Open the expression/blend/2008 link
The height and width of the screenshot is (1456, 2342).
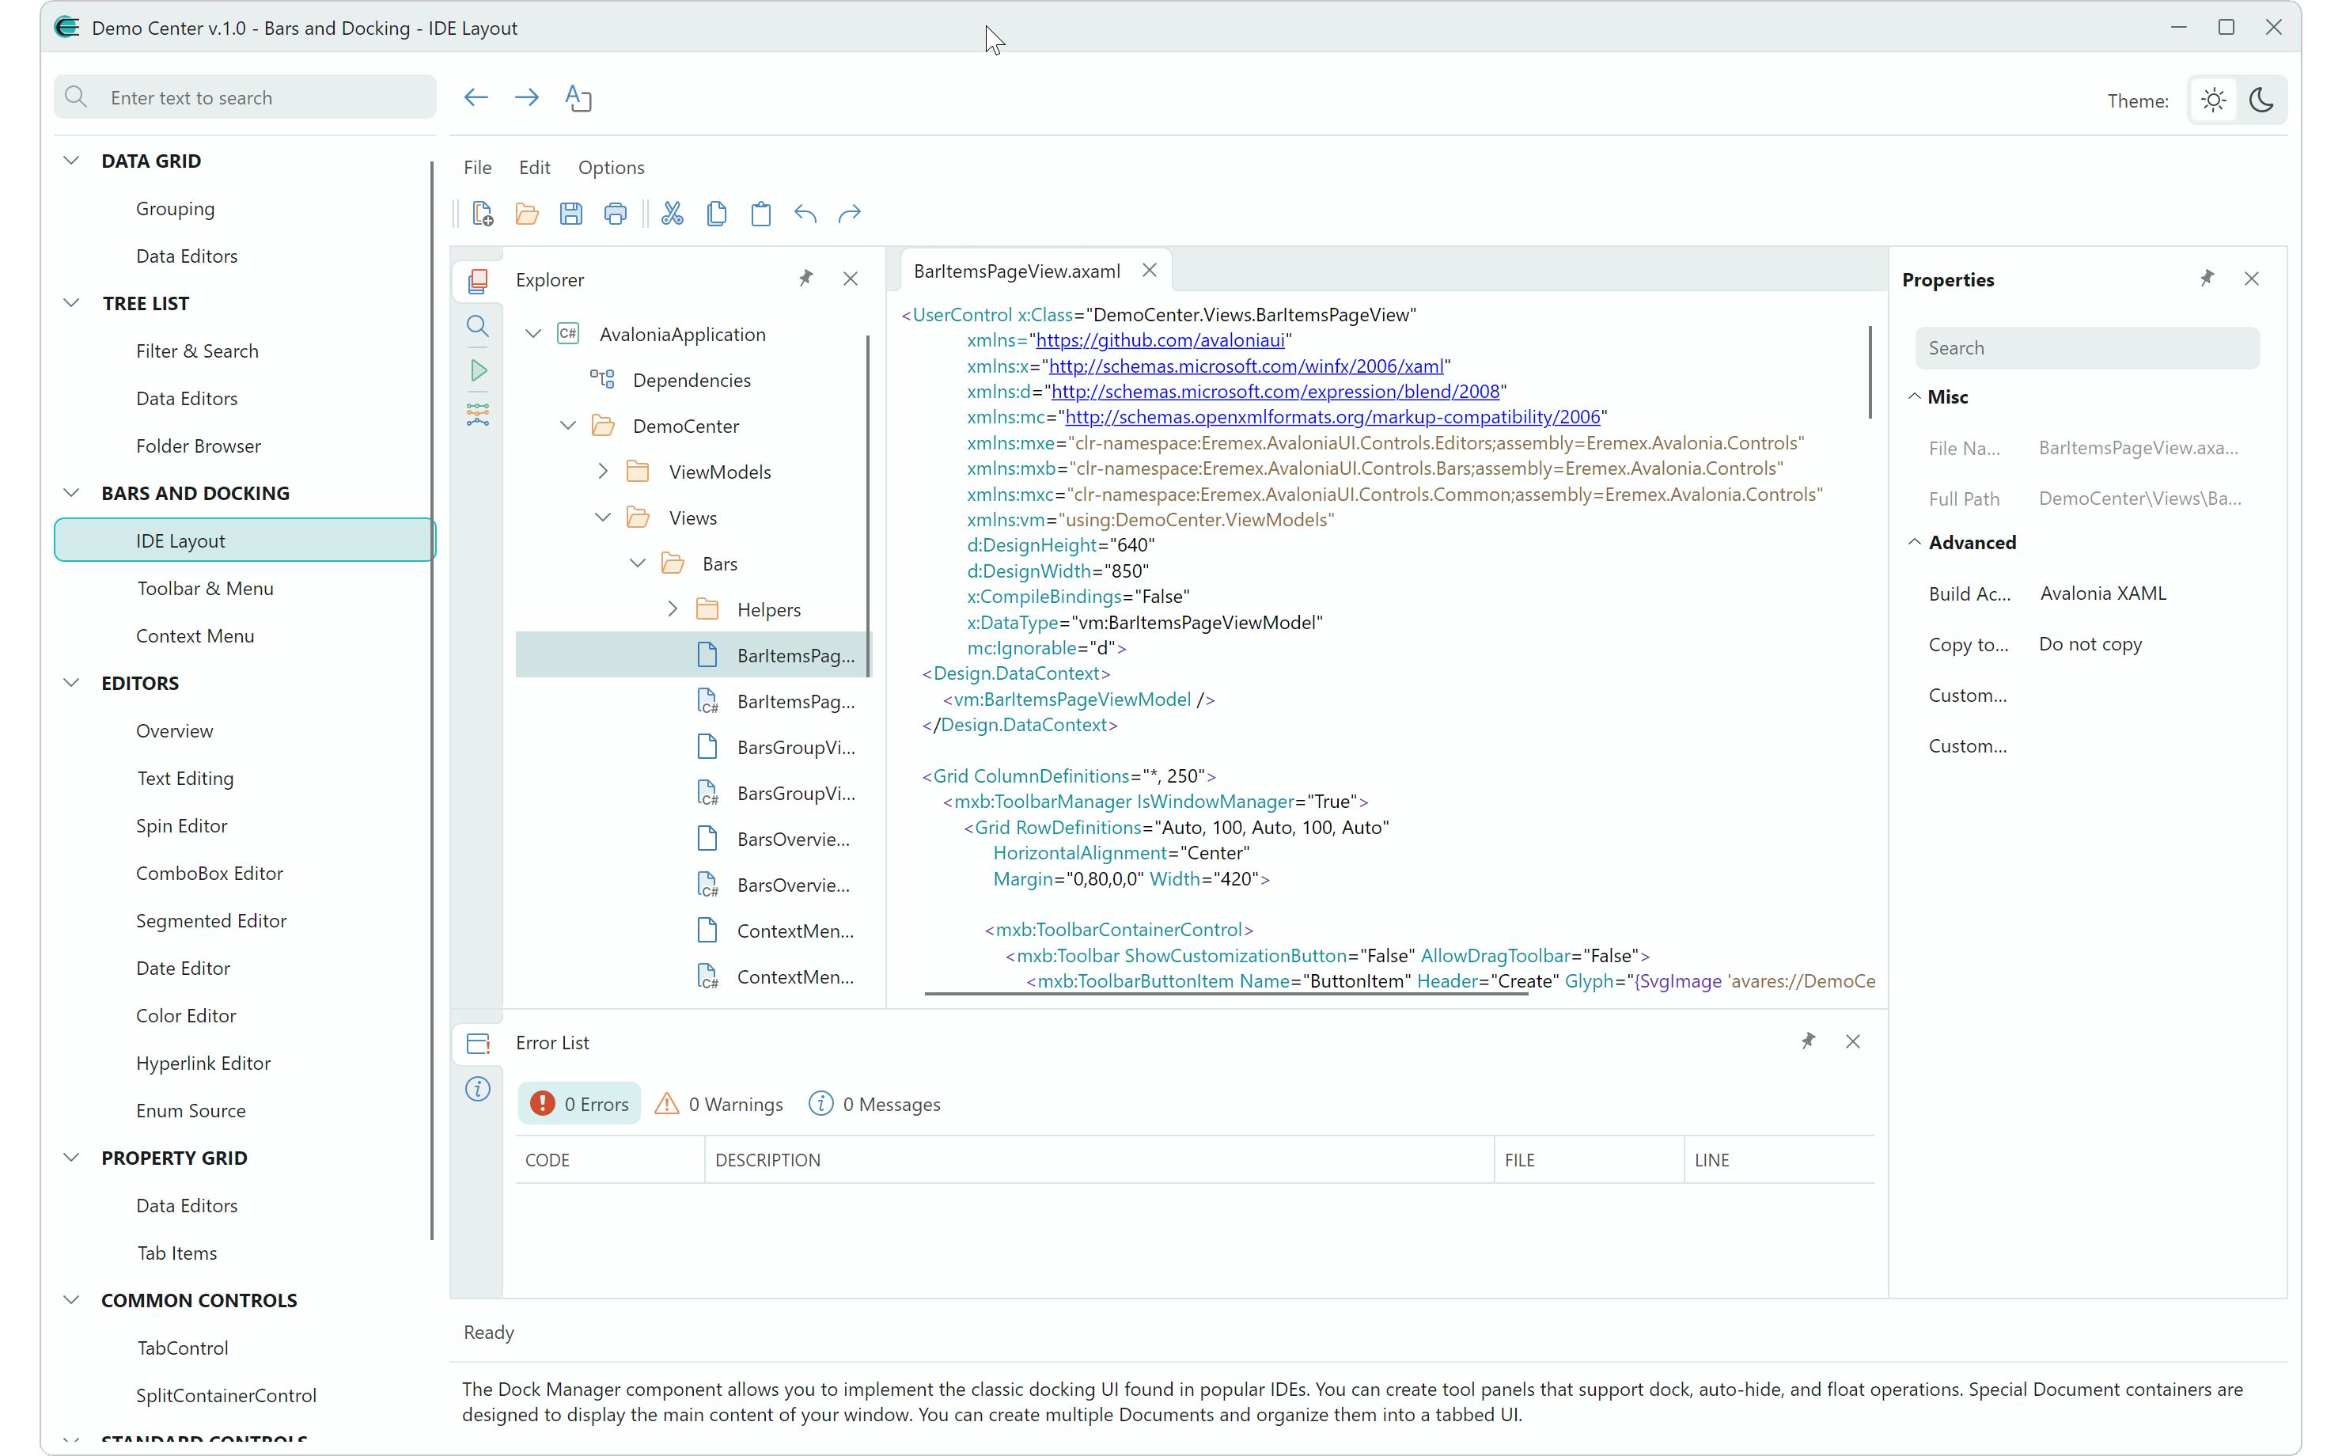tap(1275, 391)
